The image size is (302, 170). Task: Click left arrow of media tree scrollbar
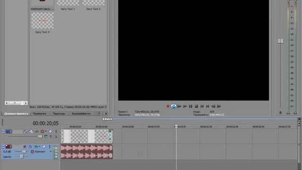7,103
